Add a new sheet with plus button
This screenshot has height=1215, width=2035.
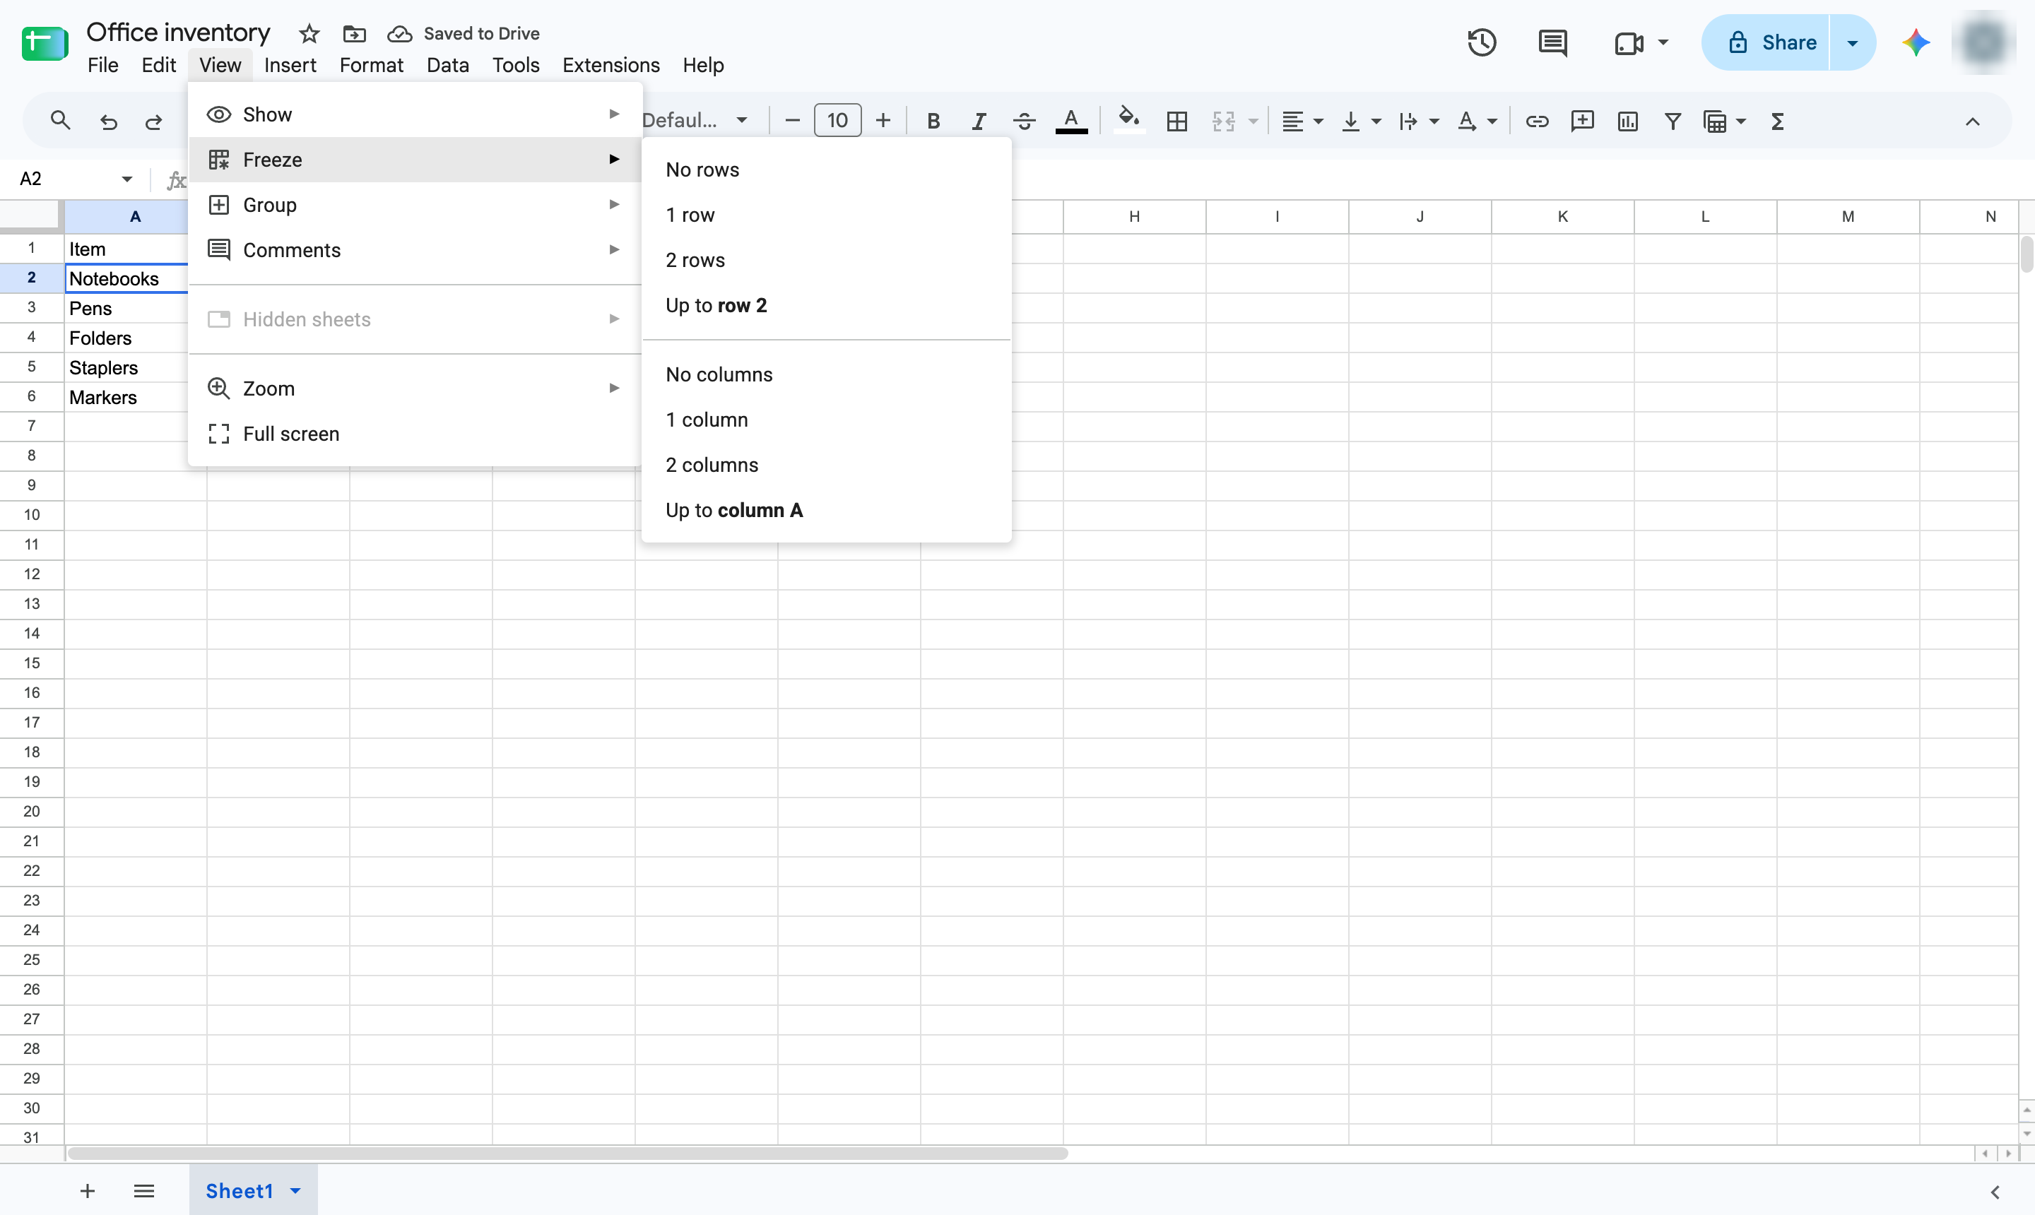[x=88, y=1190]
